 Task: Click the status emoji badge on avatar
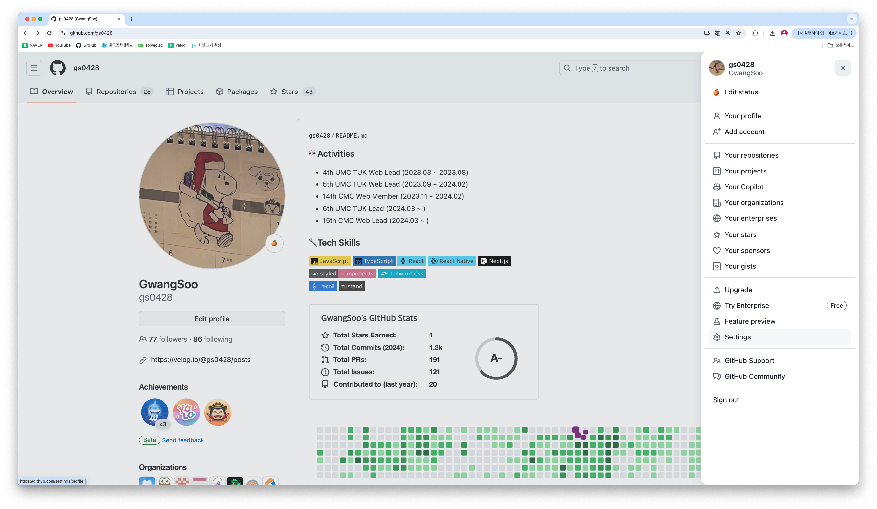[x=274, y=243]
